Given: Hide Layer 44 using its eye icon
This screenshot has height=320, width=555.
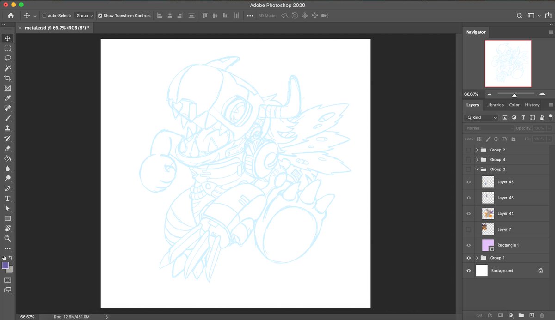Looking at the screenshot, I should pyautogui.click(x=469, y=213).
